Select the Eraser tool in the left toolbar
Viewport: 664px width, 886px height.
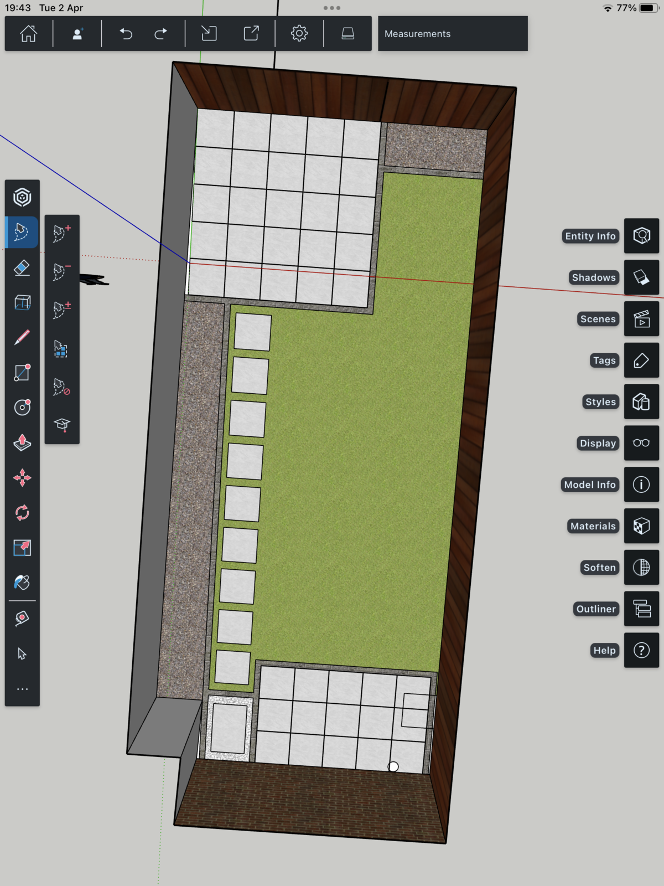coord(22,268)
